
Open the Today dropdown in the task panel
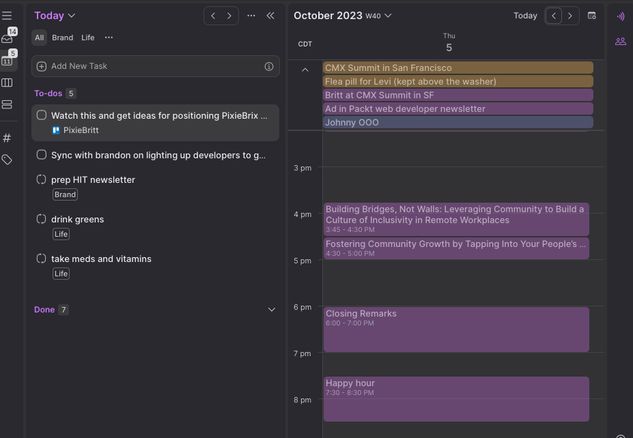tap(54, 15)
